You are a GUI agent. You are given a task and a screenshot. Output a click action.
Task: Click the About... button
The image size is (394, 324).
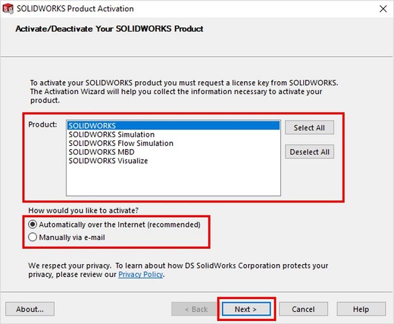[x=30, y=309]
